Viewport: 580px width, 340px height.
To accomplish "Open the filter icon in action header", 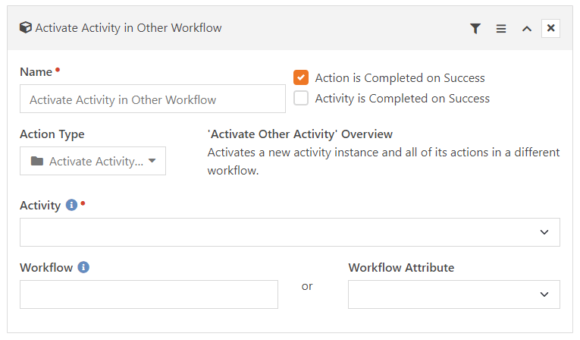I will tap(475, 29).
